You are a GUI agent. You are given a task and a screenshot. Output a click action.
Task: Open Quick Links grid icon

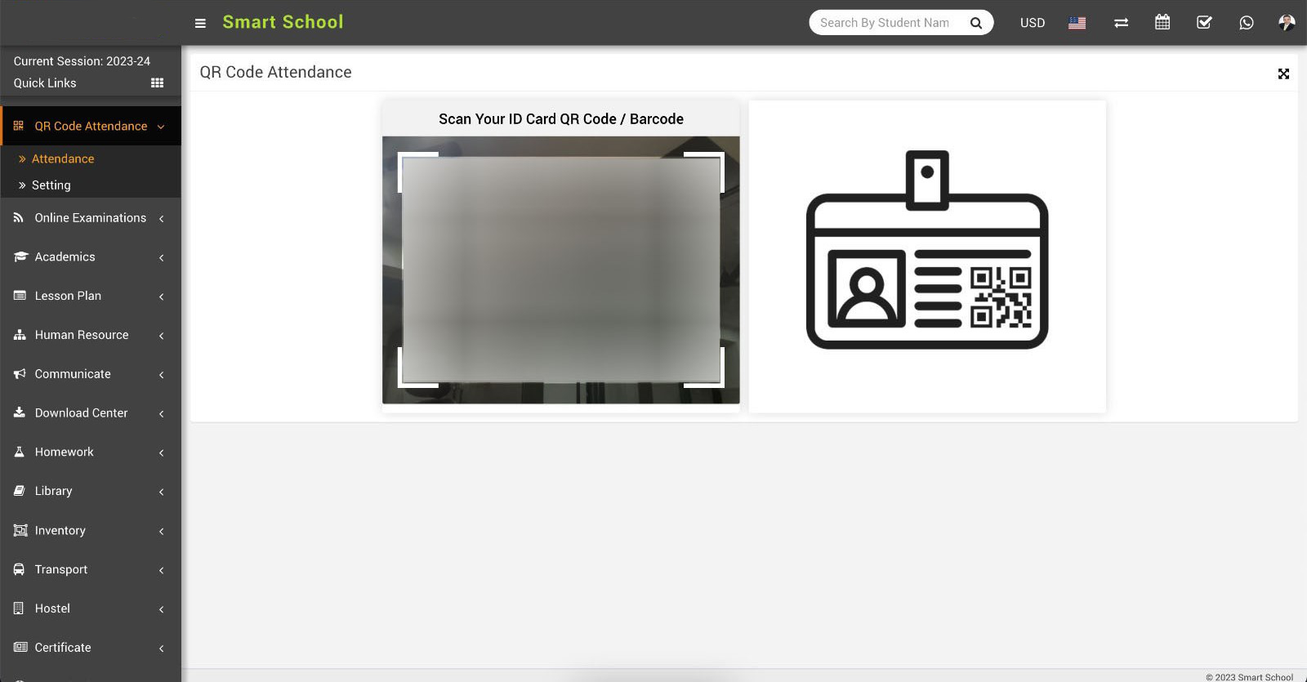157,83
